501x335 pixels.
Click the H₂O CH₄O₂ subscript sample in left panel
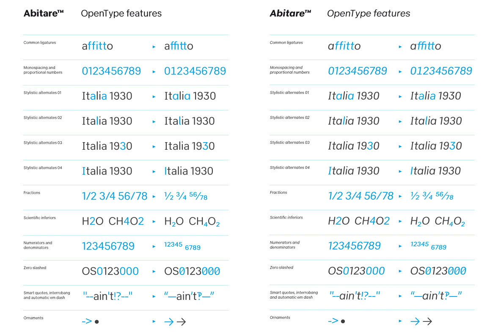192,222
